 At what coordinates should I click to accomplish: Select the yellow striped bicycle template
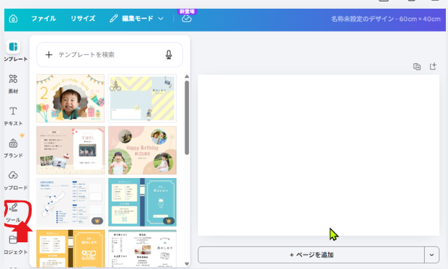coord(142,99)
